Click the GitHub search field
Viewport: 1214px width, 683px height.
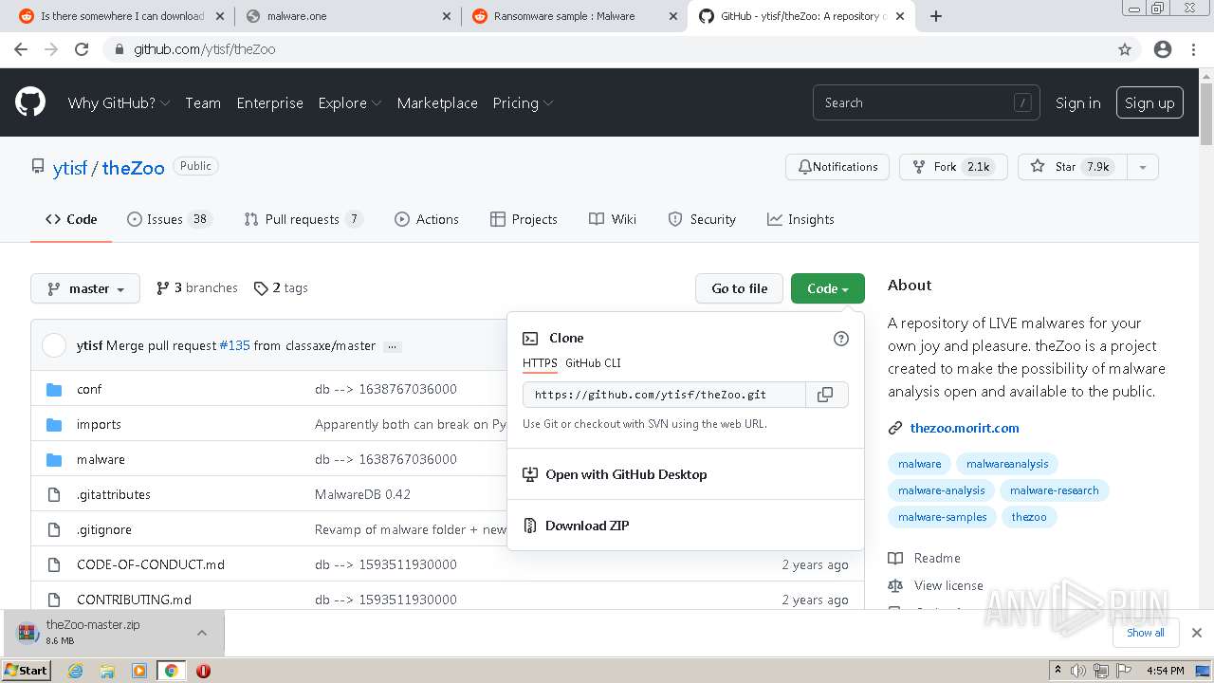[926, 102]
